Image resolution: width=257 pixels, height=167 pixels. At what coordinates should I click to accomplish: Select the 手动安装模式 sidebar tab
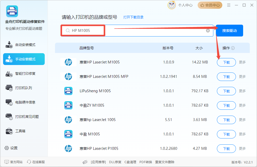pyautogui.click(x=24, y=59)
